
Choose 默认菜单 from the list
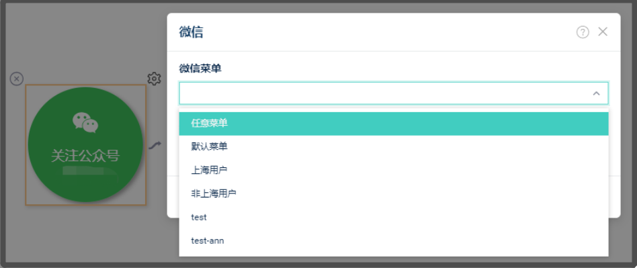394,146
